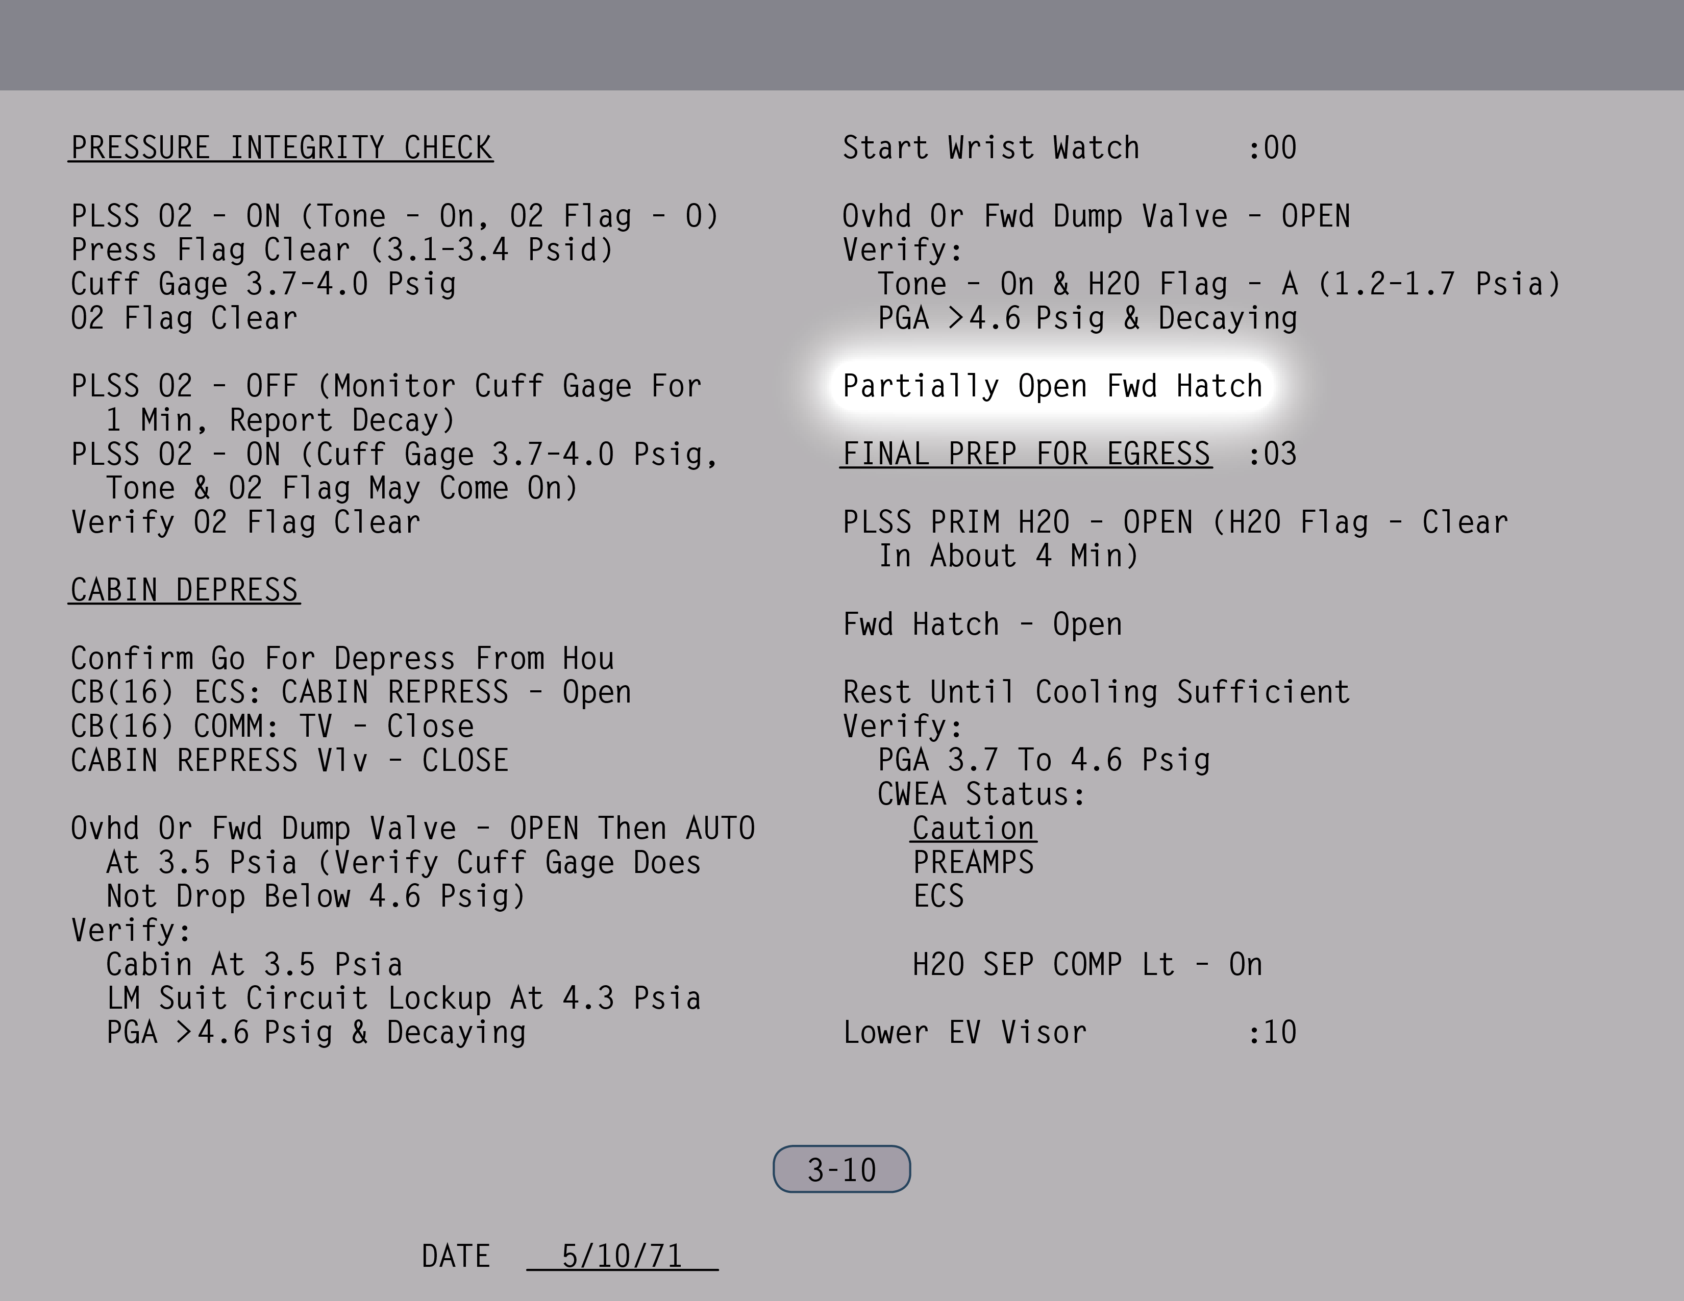Click the :03 time marker beside Final Prep
This screenshot has height=1301, width=1684.
click(1272, 454)
